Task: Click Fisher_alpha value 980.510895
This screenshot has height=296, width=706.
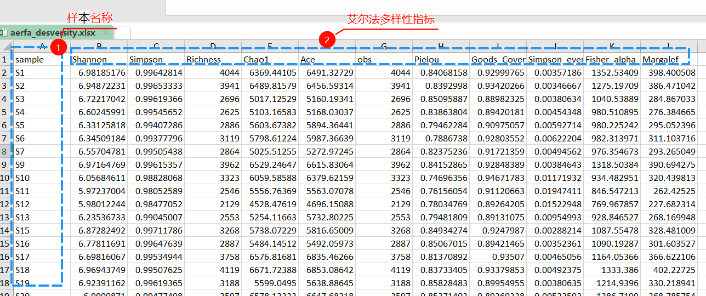Action: 612,112
